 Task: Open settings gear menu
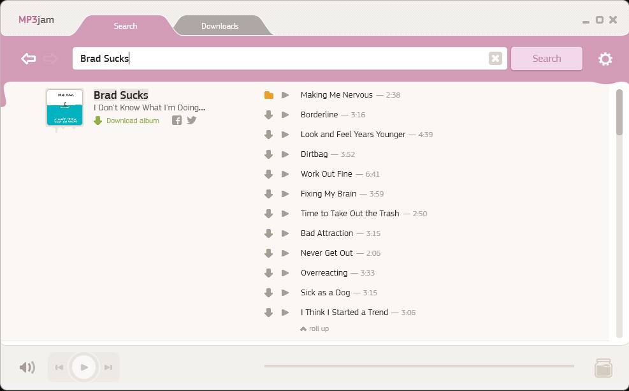point(605,59)
